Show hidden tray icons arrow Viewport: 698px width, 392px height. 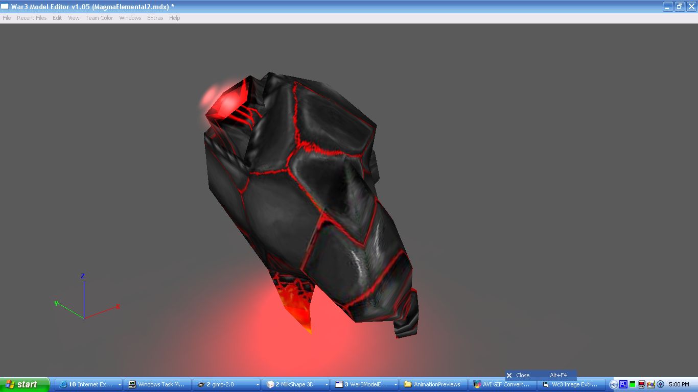(614, 384)
